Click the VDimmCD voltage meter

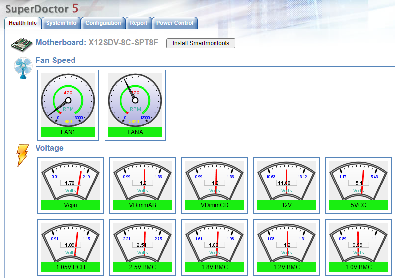[215, 181]
